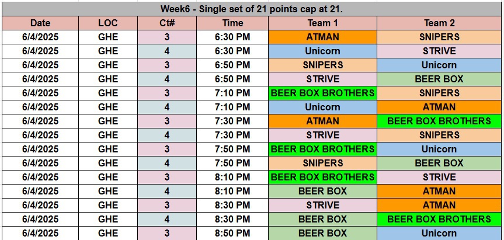Click Team 1 Unicorn in 6:30 PM row

[x=322, y=51]
